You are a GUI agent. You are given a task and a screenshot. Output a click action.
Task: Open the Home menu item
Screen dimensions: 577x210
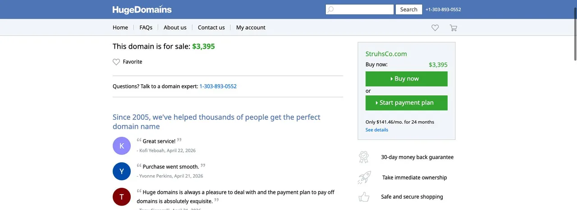click(x=120, y=27)
